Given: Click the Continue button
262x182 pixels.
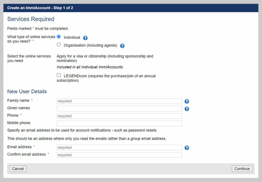Looking at the screenshot, I should [x=242, y=169].
